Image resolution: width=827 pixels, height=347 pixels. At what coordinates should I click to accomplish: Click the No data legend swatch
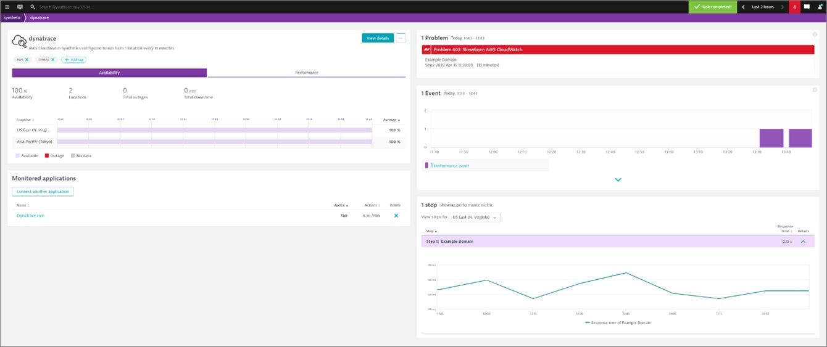coord(73,156)
